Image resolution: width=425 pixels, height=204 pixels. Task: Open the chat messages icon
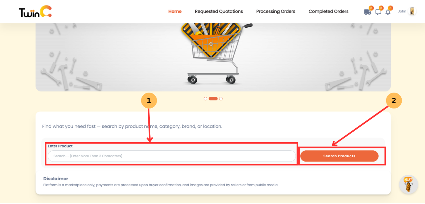(x=378, y=12)
